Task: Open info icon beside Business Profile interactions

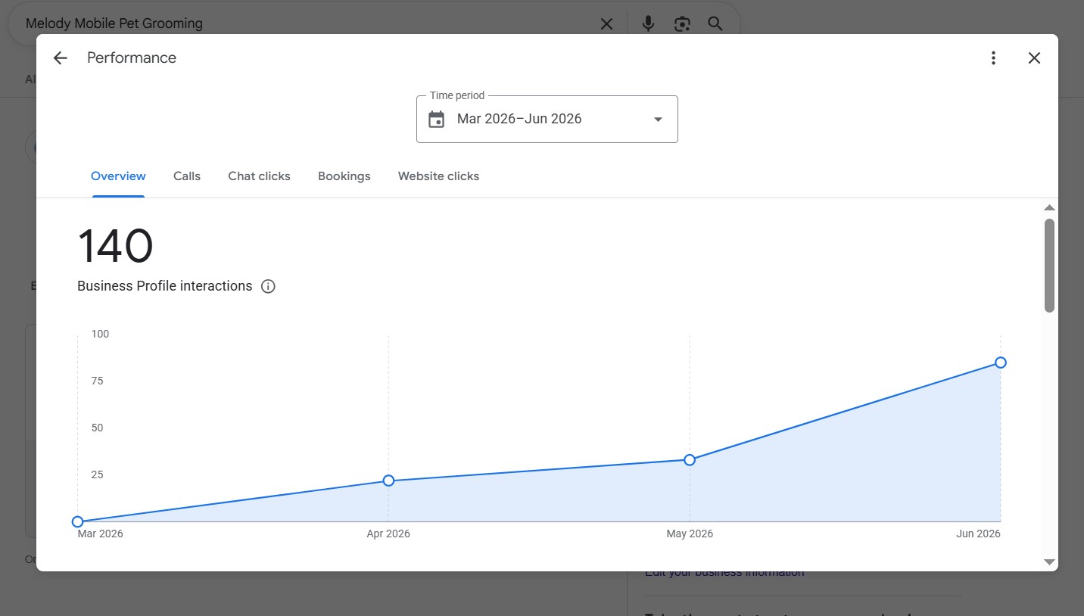Action: [268, 287]
